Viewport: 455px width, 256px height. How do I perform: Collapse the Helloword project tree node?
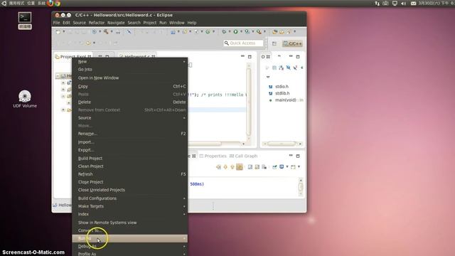pyautogui.click(x=58, y=76)
